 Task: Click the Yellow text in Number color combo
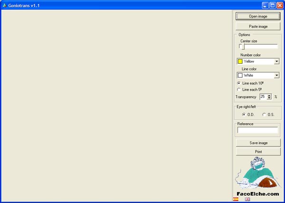(249, 61)
